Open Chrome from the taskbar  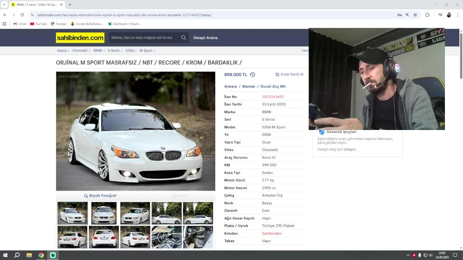[41, 255]
